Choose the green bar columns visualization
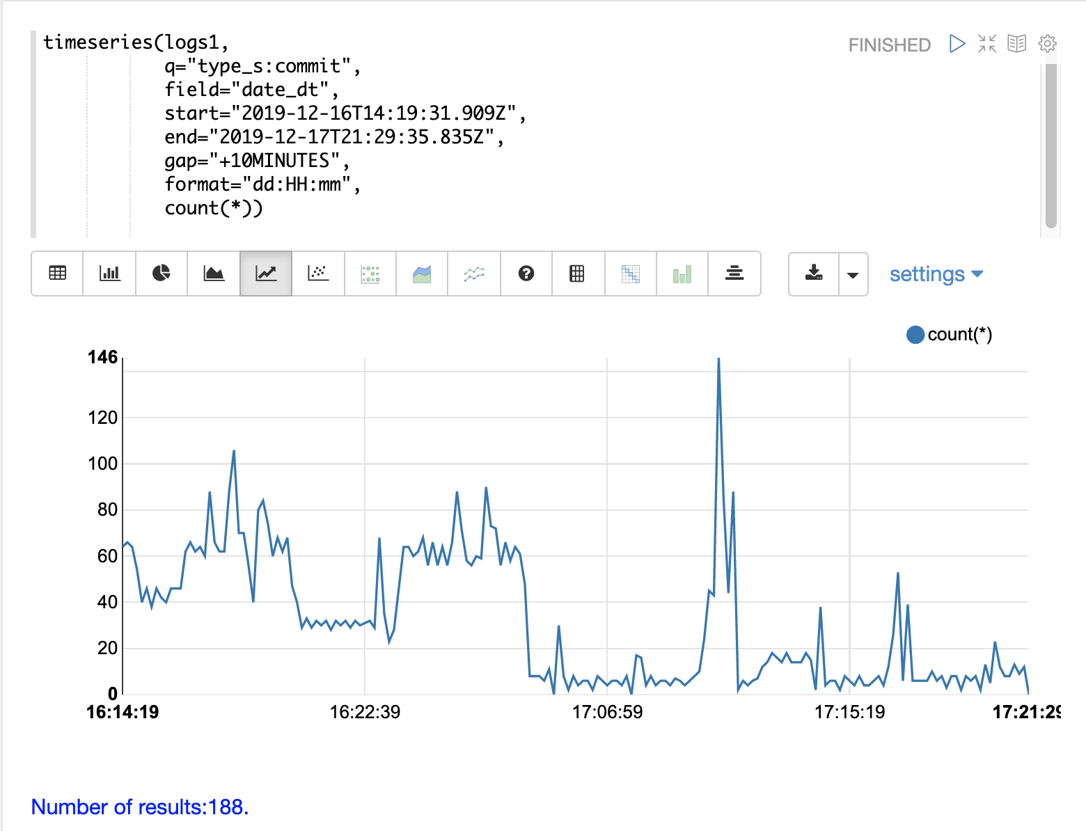The image size is (1086, 831). coord(682,274)
